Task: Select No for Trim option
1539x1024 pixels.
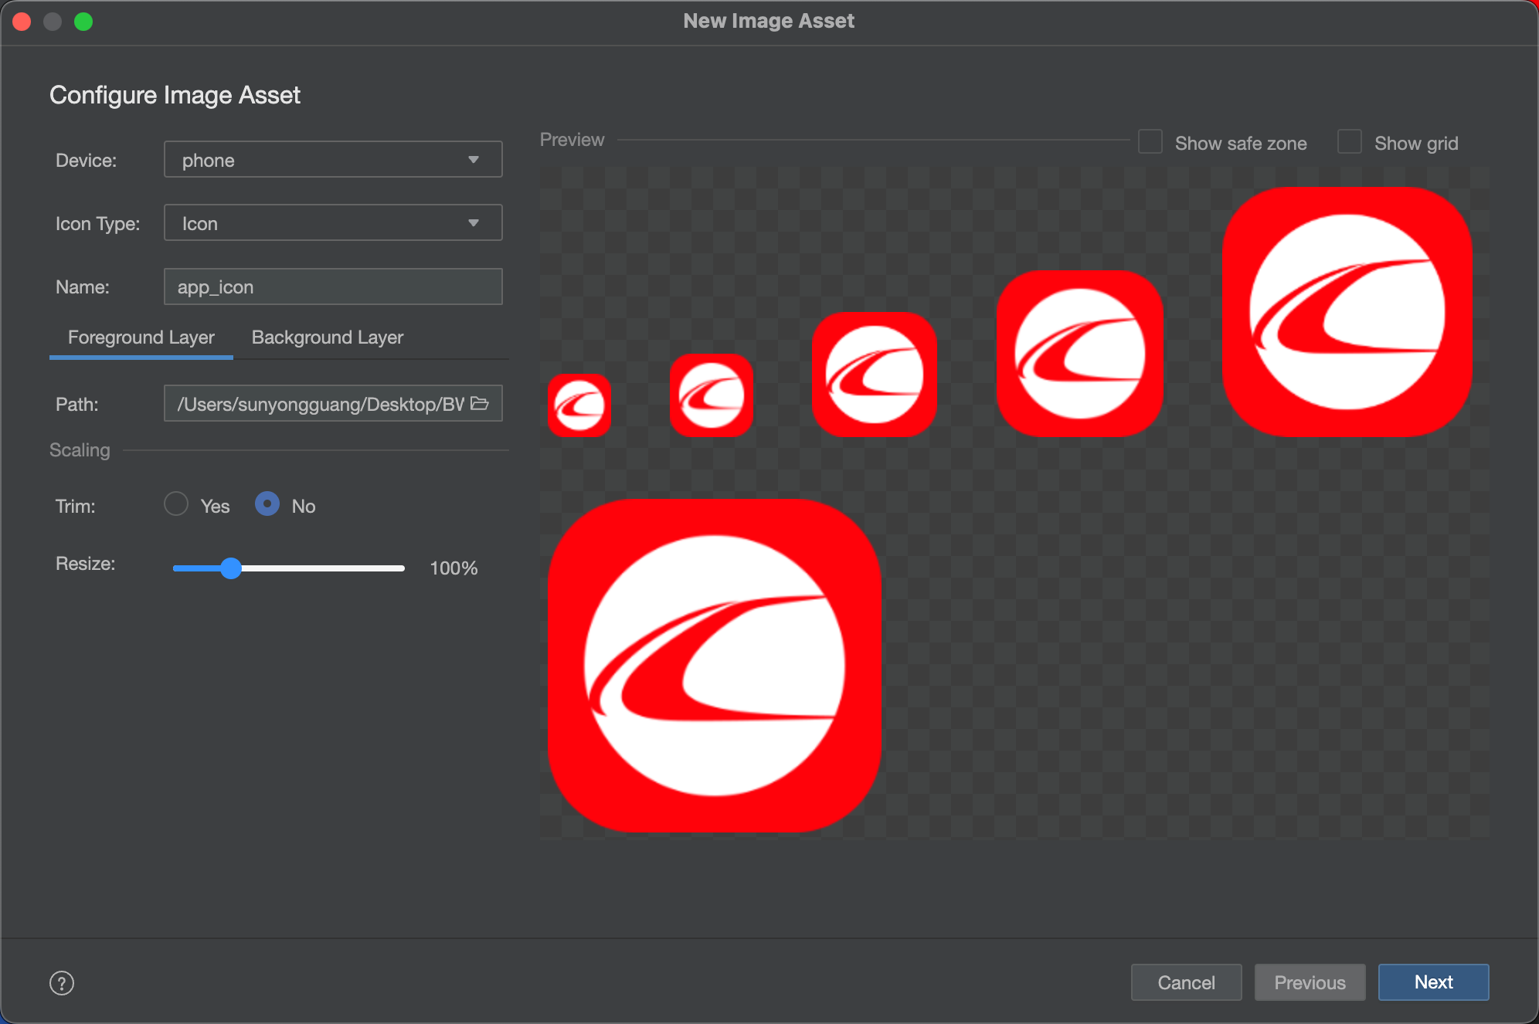Action: coord(267,504)
